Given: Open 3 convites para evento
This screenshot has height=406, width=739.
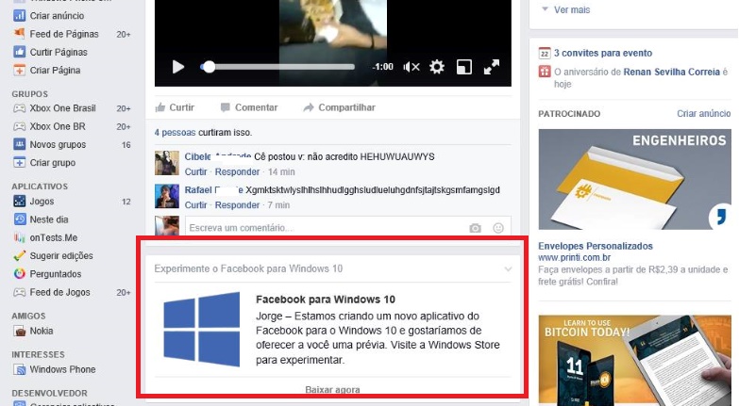Looking at the screenshot, I should (x=602, y=54).
